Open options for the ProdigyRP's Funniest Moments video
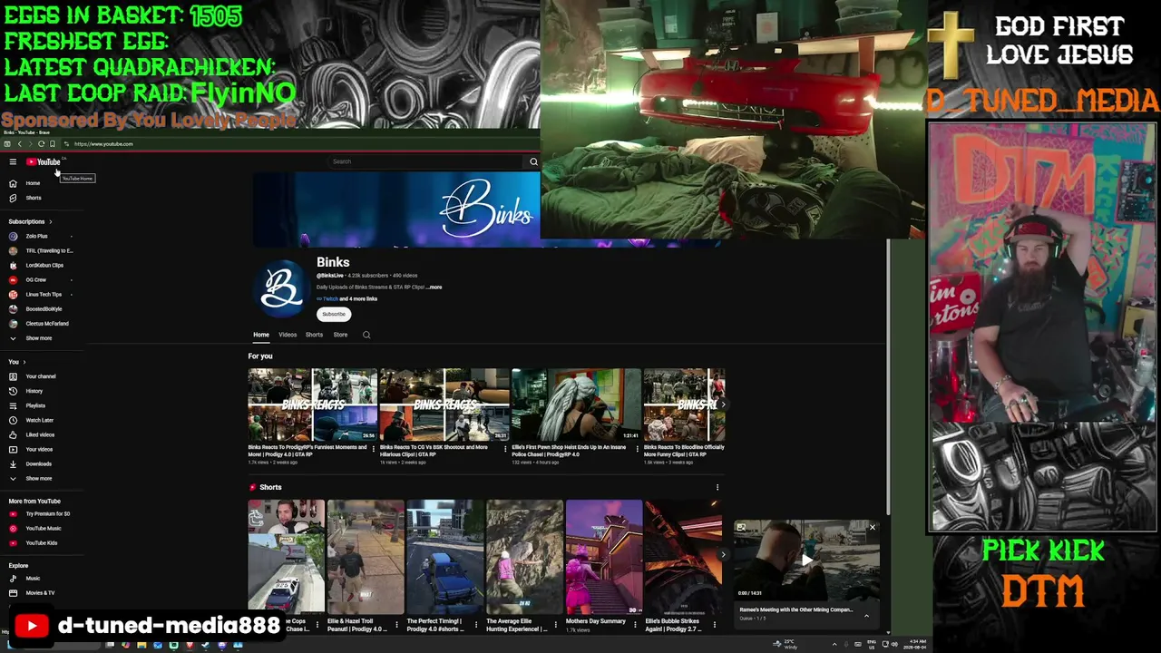 pos(373,448)
